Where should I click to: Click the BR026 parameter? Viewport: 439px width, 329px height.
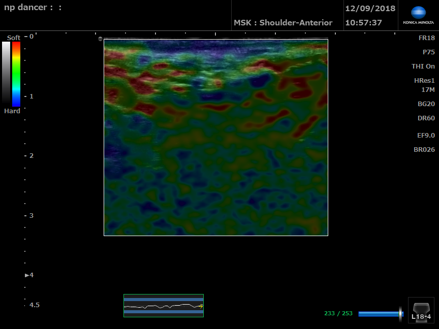tap(424, 150)
